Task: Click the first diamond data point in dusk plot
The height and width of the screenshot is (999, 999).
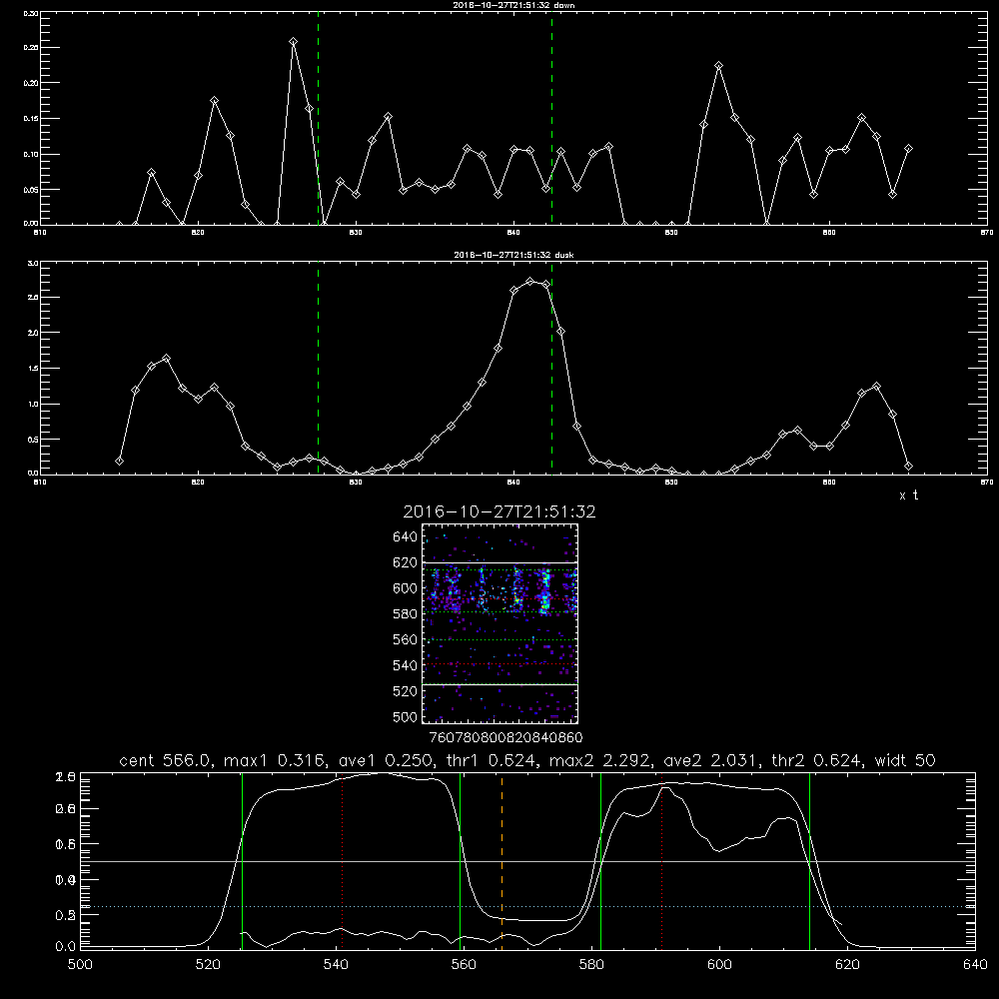Action: click(119, 461)
